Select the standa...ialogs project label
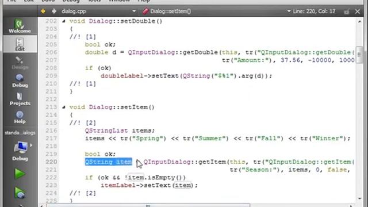The height and width of the screenshot is (207, 368). coord(20,133)
